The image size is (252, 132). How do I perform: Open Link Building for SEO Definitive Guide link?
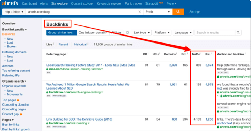pyautogui.click(x=79, y=119)
